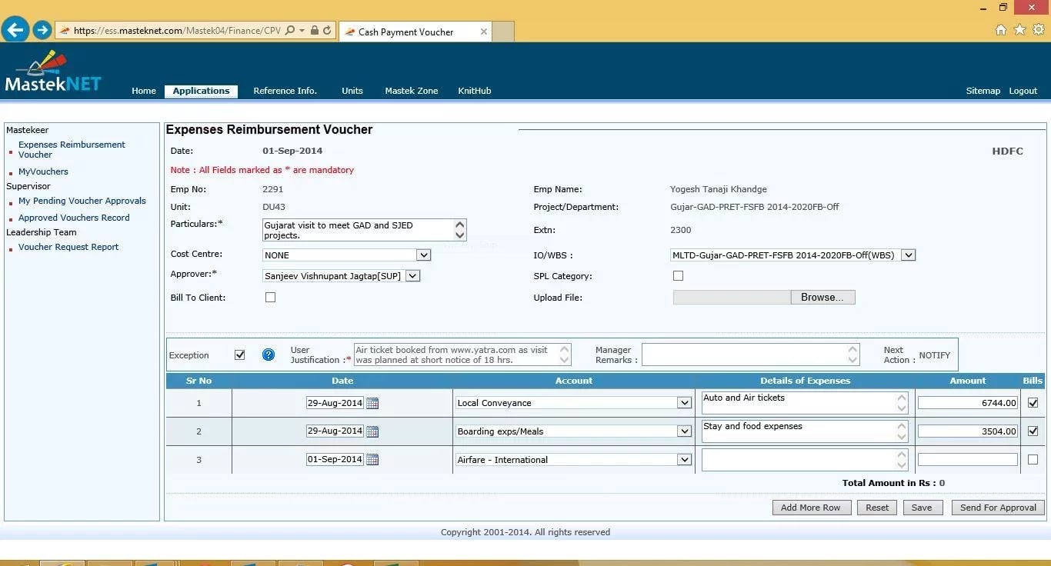Image resolution: width=1051 pixels, height=566 pixels.
Task: Click the refresh icon in the address bar
Action: pyautogui.click(x=327, y=31)
